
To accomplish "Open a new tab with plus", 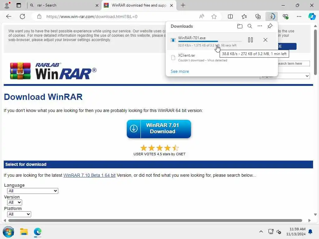I will [x=183, y=5].
